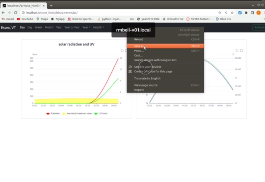
Task: Toggle the Radiation series in legend
Action: pos(53,113)
